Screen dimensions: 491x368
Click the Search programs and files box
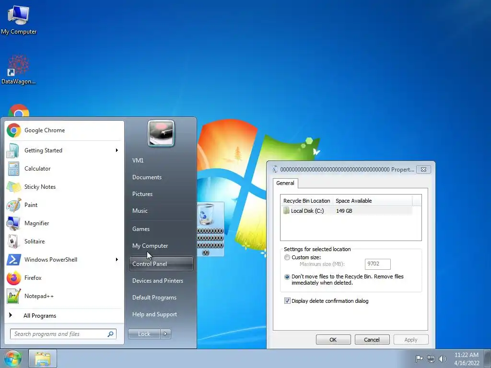tap(63, 334)
